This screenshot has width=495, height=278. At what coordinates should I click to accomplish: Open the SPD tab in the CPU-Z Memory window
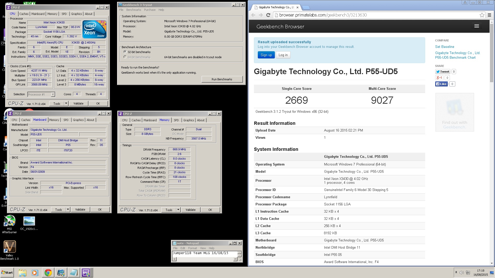176,120
